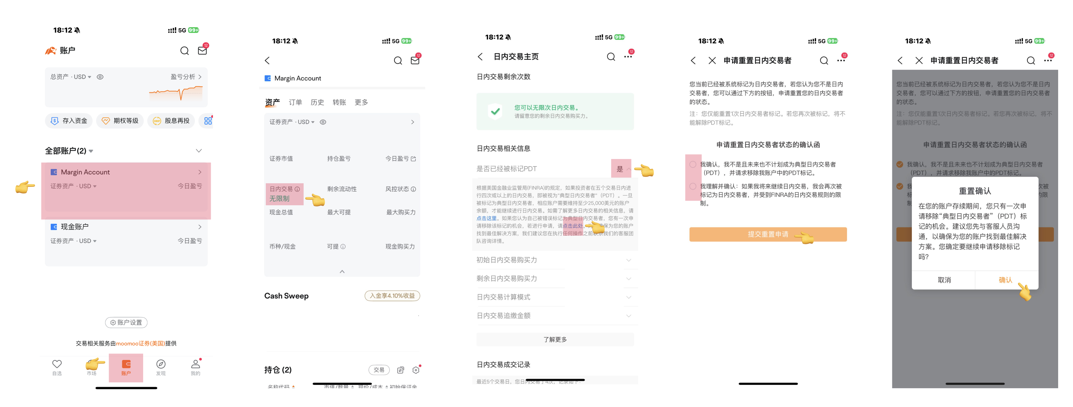The width and height of the screenshot is (1073, 407).
Task: Switch to the 订单 tab
Action: click(x=295, y=102)
